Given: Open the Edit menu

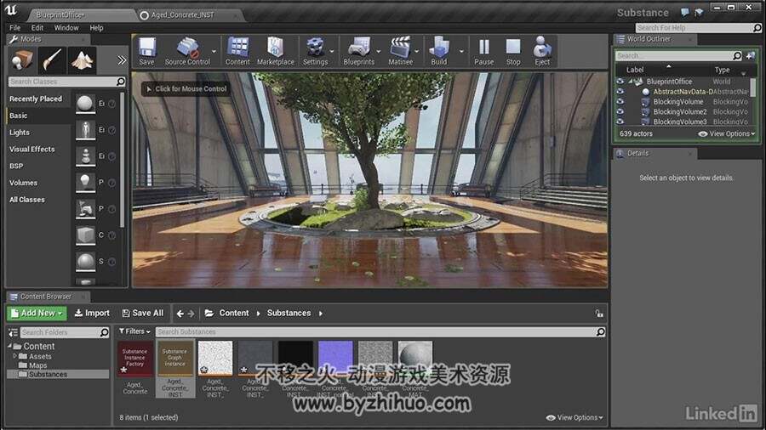Looking at the screenshot, I should [37, 28].
